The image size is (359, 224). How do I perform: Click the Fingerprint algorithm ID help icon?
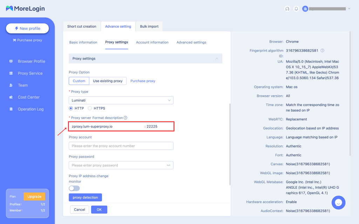click(x=323, y=50)
